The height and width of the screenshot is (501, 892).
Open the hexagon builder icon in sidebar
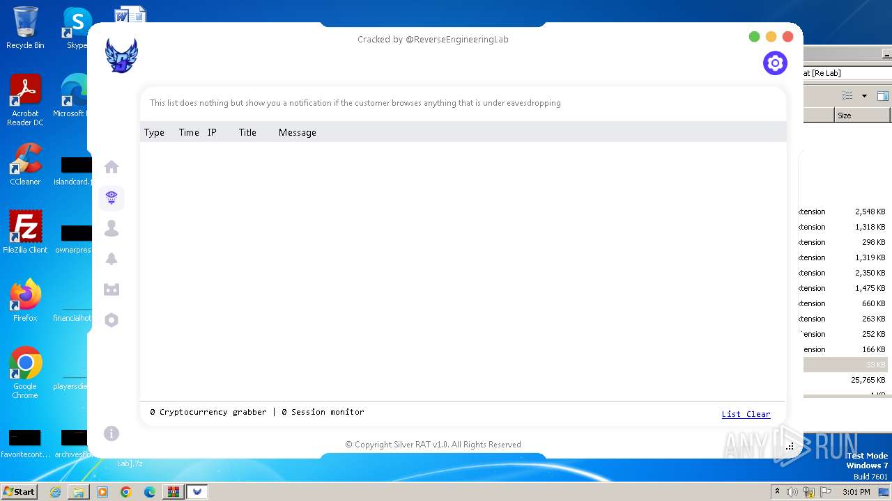[111, 320]
